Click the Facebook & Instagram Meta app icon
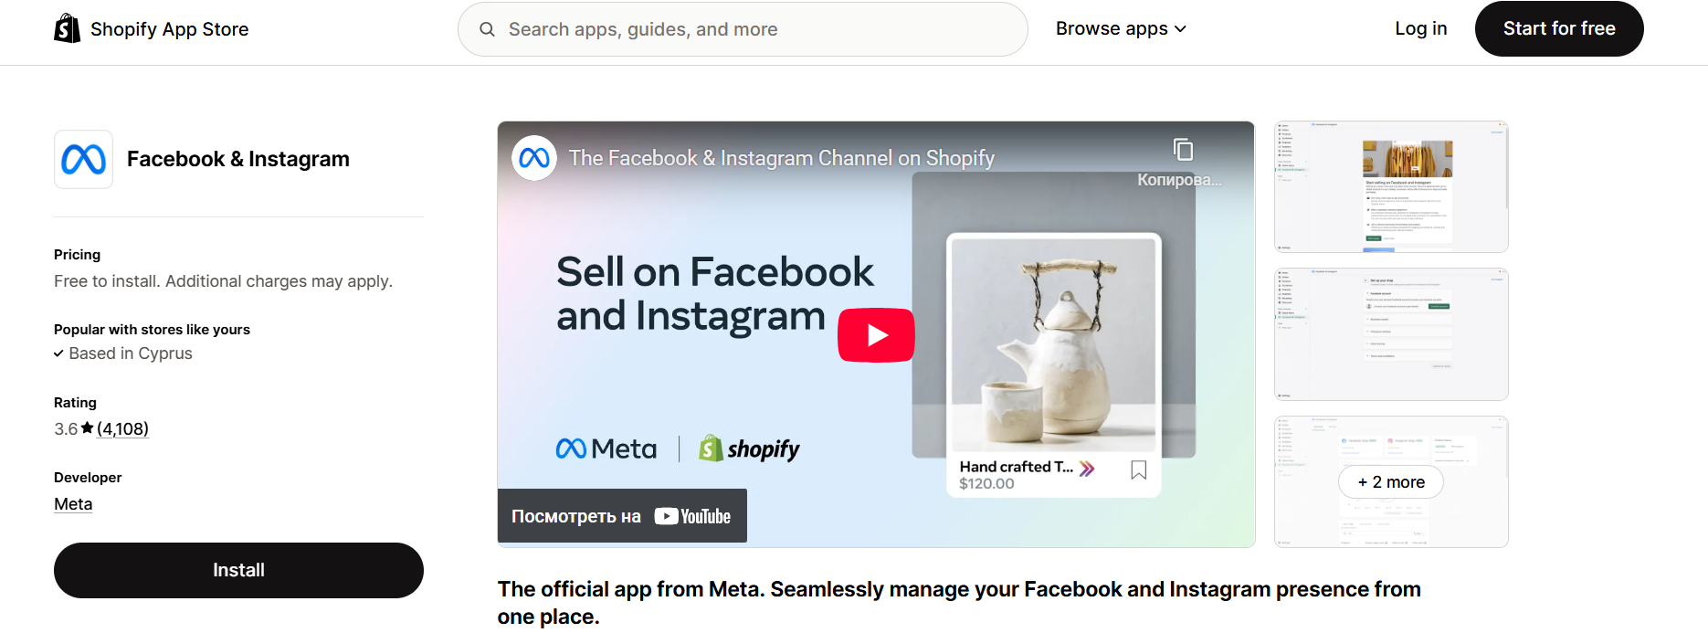This screenshot has height=633, width=1708. click(x=82, y=159)
